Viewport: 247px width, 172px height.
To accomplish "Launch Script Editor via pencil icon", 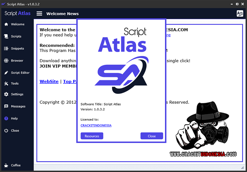I will [x=6, y=73].
